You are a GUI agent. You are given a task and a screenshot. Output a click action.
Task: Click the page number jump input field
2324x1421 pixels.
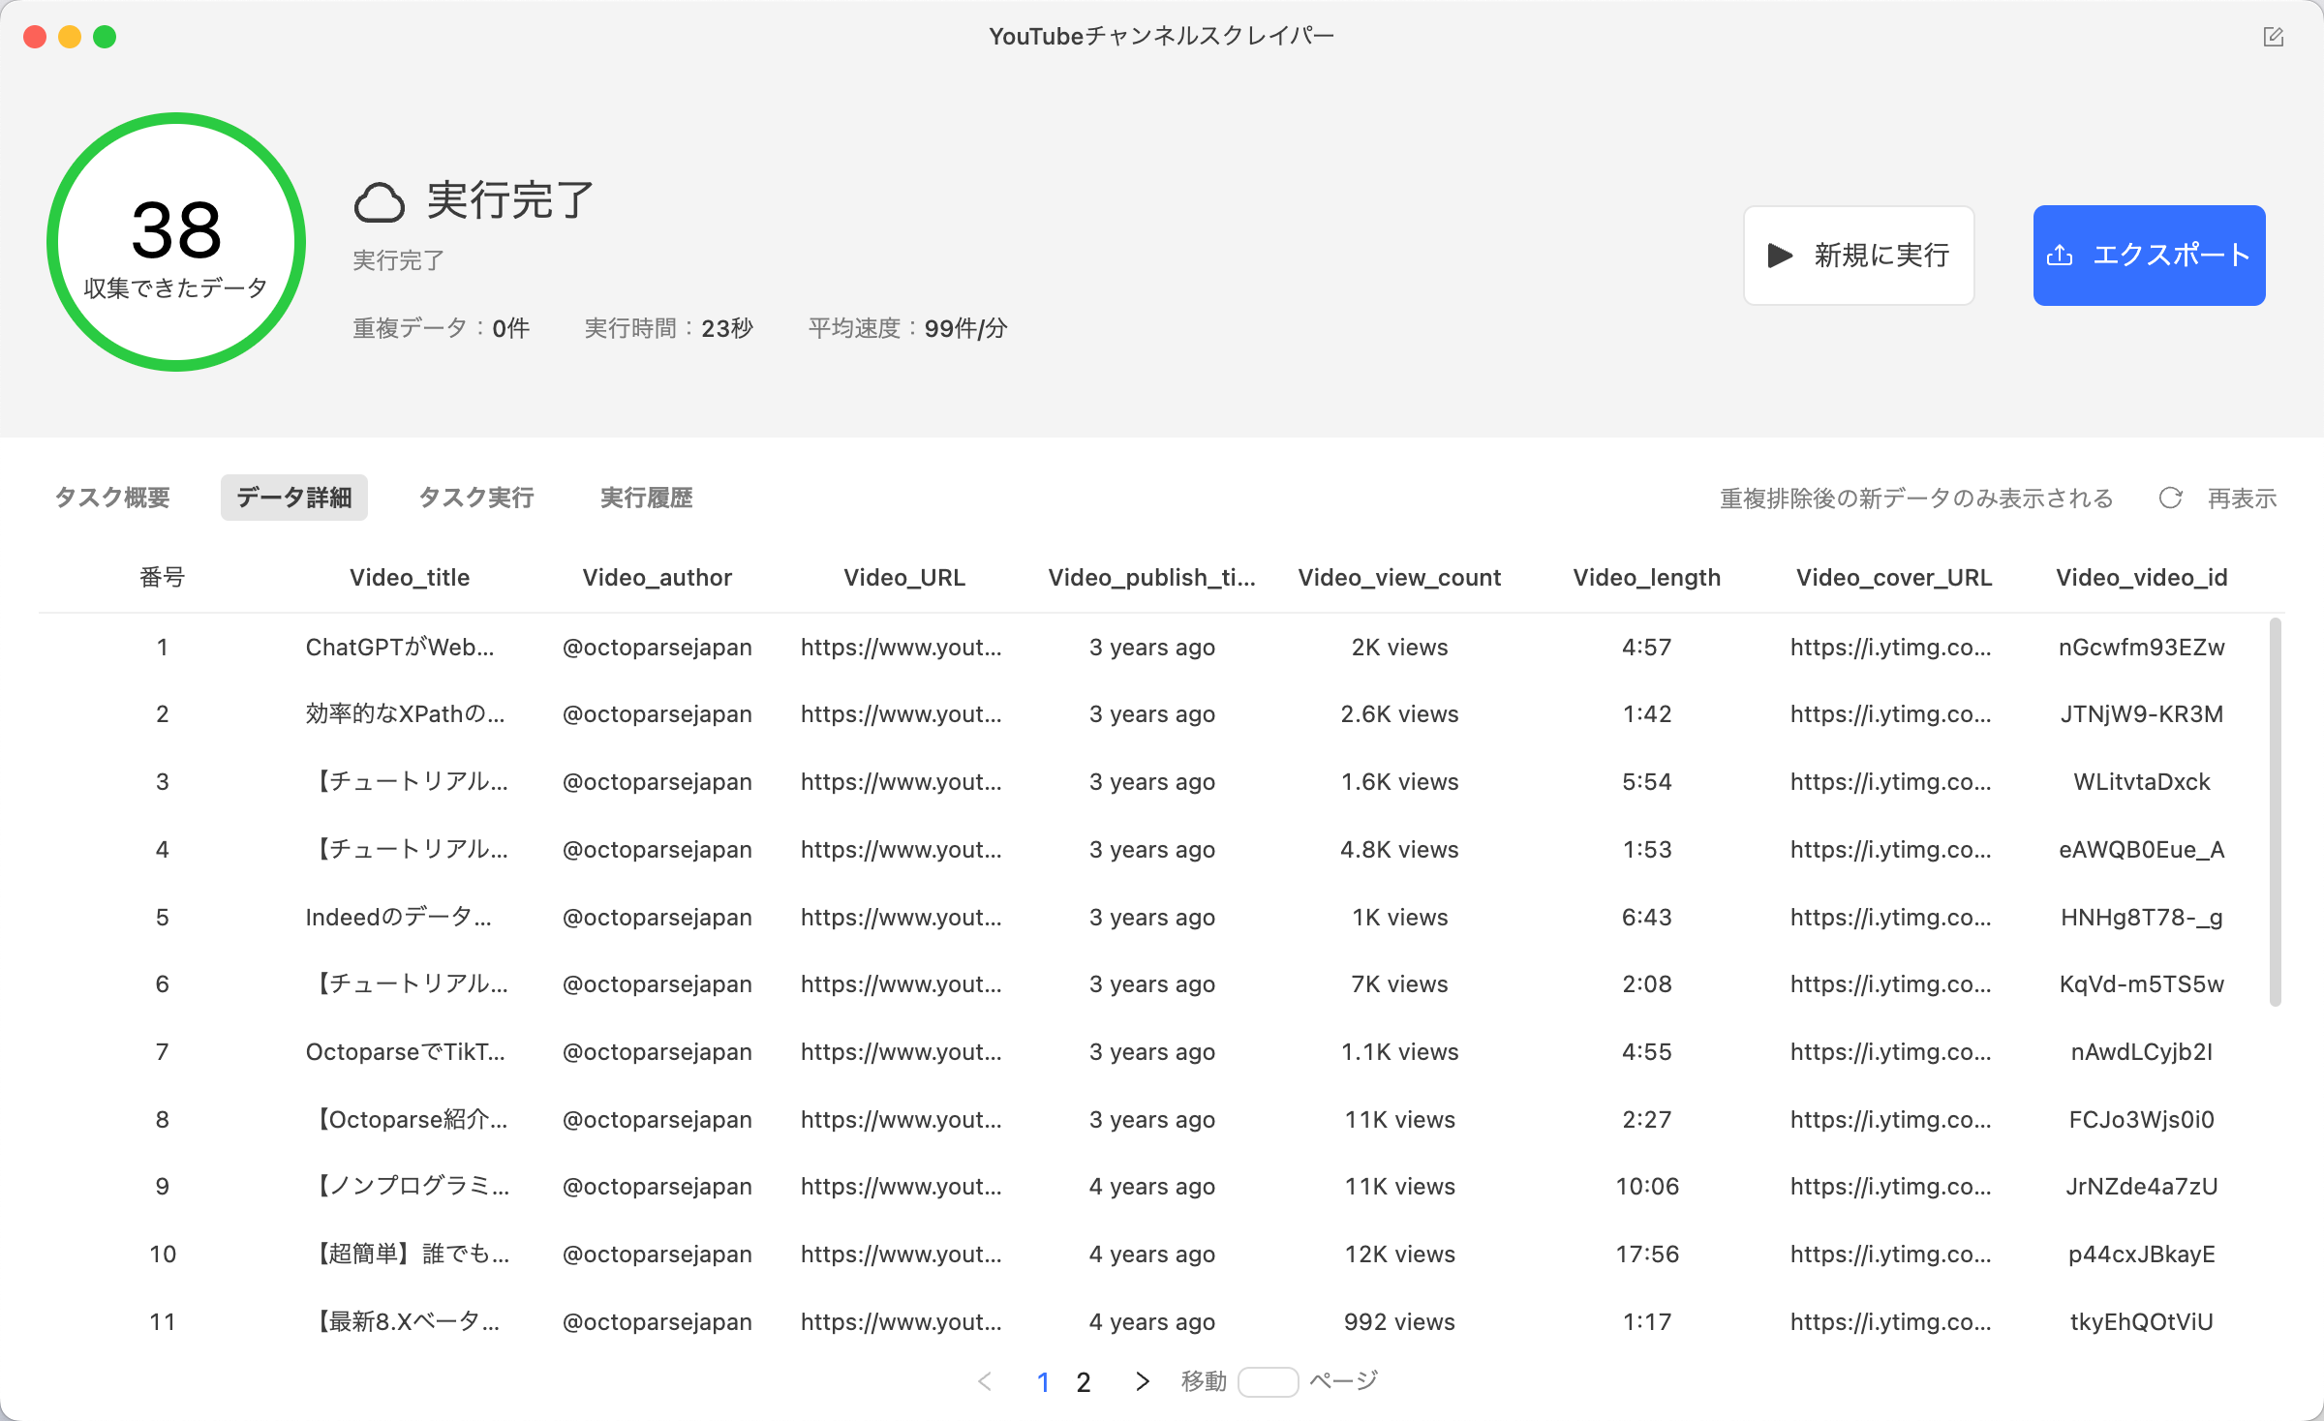pyautogui.click(x=1268, y=1381)
